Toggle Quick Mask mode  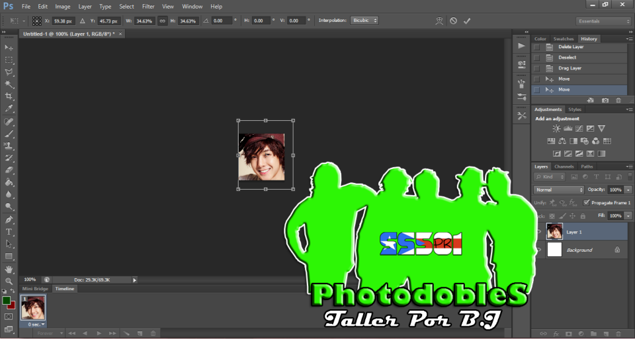(9, 317)
